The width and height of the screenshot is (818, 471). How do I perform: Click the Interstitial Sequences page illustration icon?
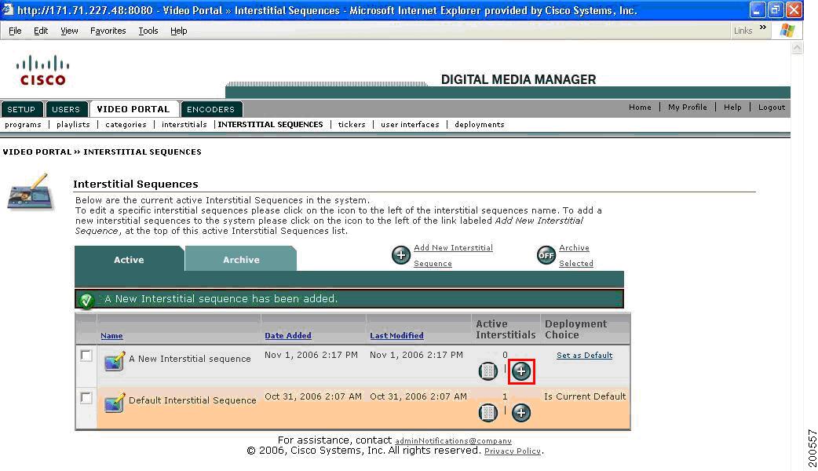point(31,192)
